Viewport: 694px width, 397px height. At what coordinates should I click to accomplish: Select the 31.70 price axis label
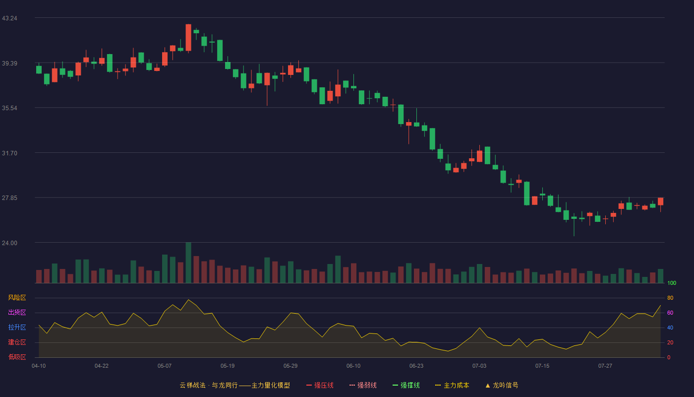[x=9, y=153]
